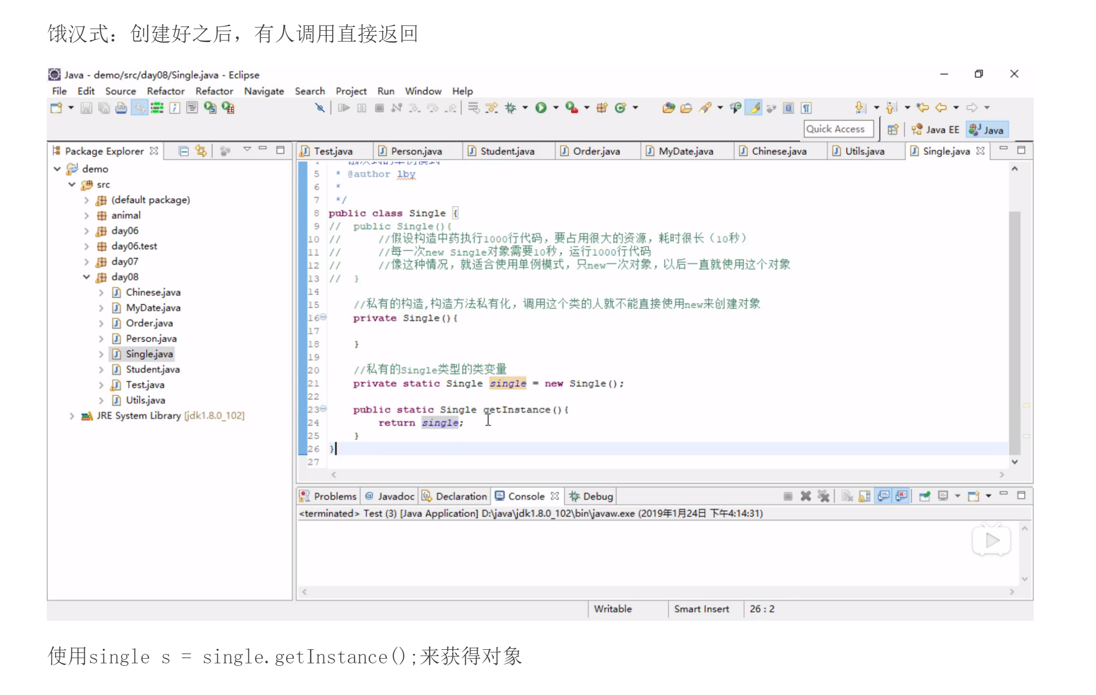
Task: Expand the JRE System Library node
Action: pos(72,416)
